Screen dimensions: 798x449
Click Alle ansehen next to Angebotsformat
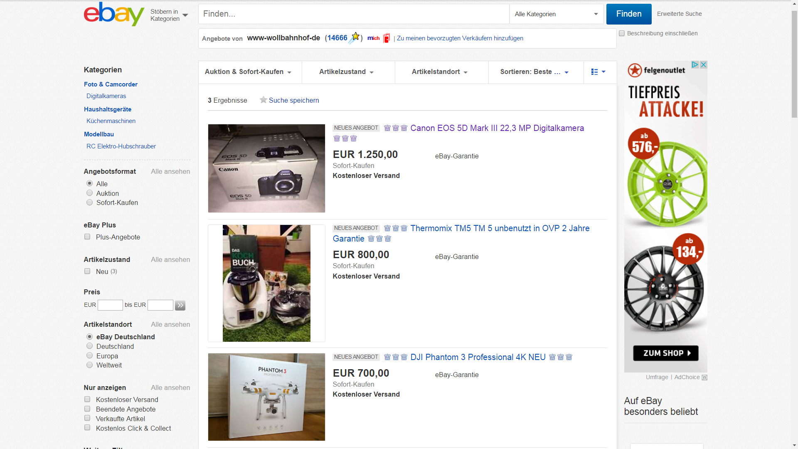pos(170,171)
